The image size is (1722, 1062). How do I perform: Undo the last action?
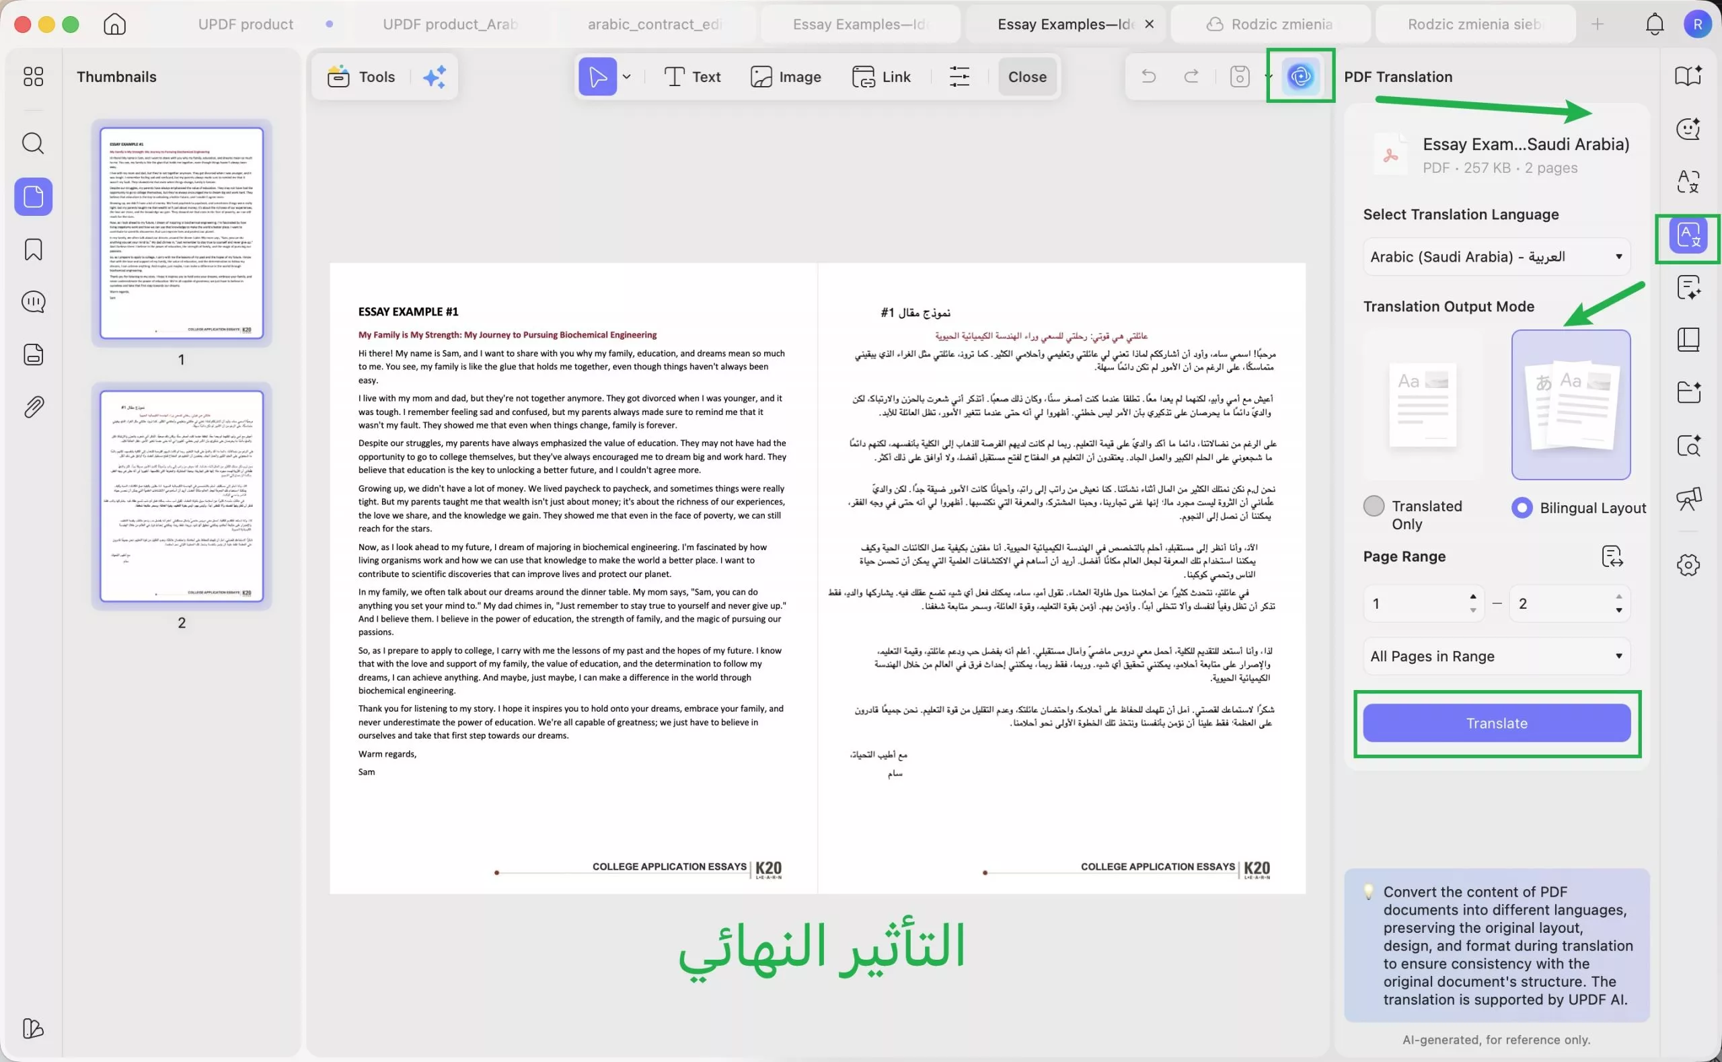(x=1148, y=76)
